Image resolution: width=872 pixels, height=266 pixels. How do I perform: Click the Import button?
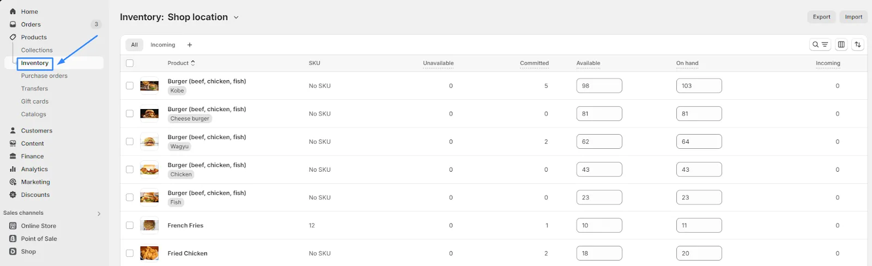pyautogui.click(x=853, y=17)
